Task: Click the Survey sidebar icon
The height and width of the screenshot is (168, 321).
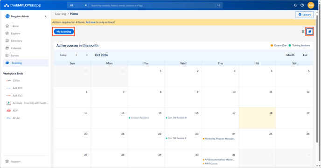Action: point(7,56)
